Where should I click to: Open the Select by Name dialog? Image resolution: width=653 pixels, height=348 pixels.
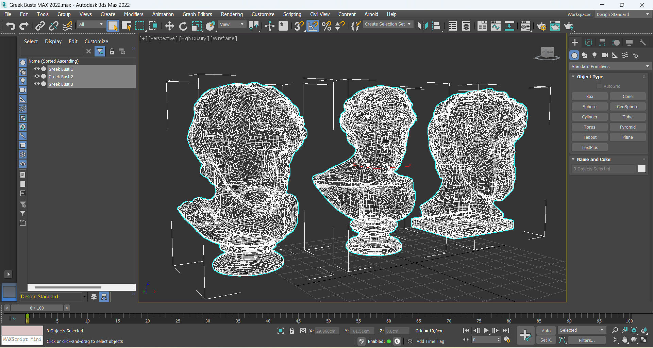click(127, 26)
